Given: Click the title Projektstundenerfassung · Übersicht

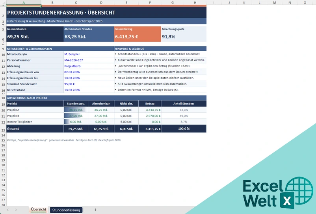Looking at the screenshot, I should 61,13.
